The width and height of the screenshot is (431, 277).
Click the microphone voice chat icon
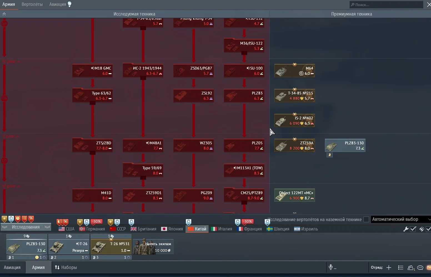(x=331, y=267)
